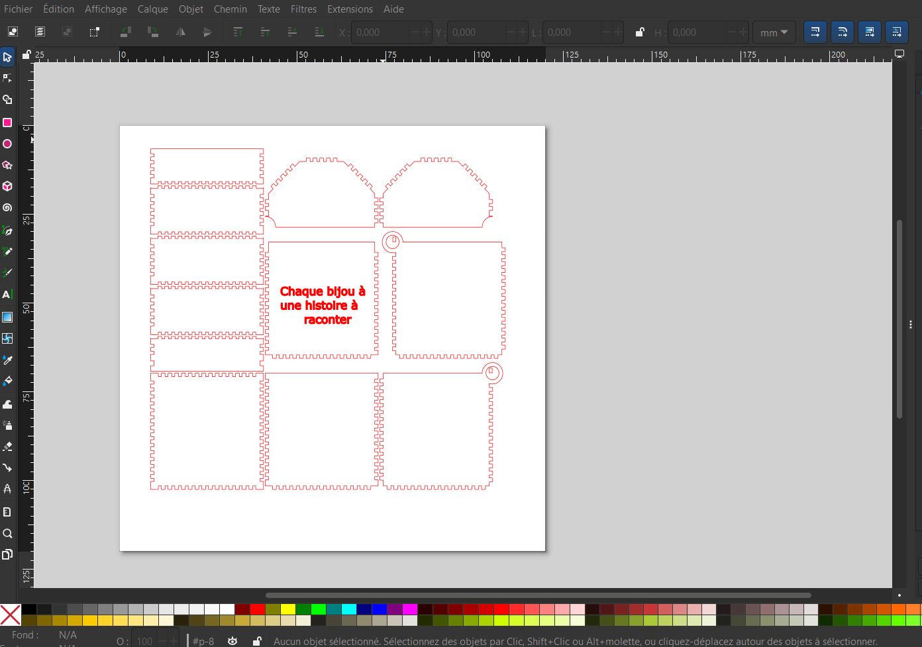Pick the Gradient tool
Screen dimensions: 922x647
point(7,317)
